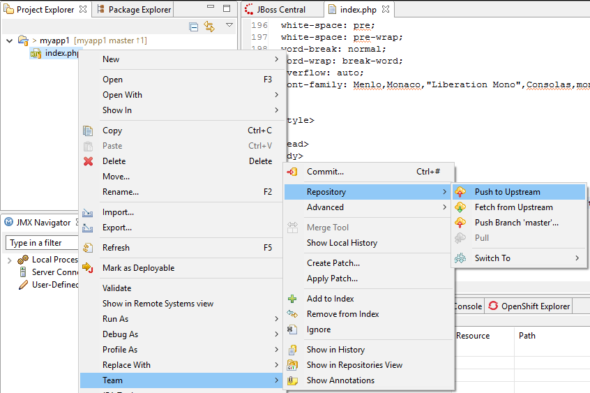Expand Debug As submenu arrow

[x=277, y=334]
